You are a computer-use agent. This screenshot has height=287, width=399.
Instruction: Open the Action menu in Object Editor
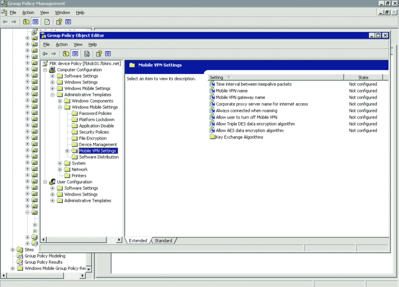[x=62, y=45]
